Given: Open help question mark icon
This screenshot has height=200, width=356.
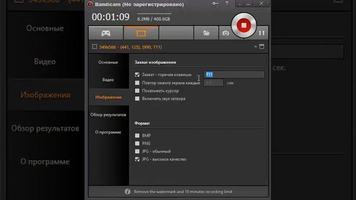Looking at the screenshot, I should [x=227, y=3].
